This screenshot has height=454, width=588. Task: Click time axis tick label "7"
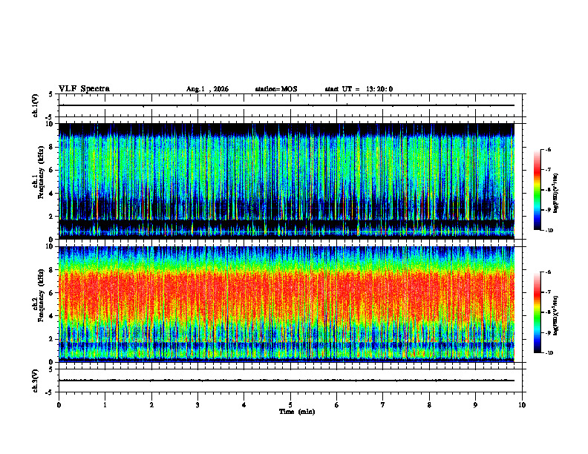tap(383, 405)
